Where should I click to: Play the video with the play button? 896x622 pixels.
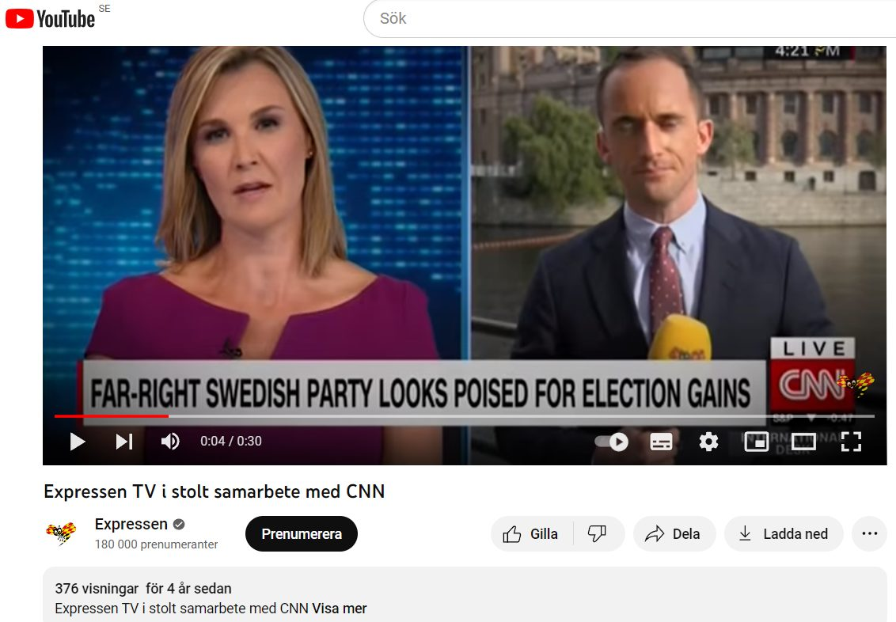77,442
